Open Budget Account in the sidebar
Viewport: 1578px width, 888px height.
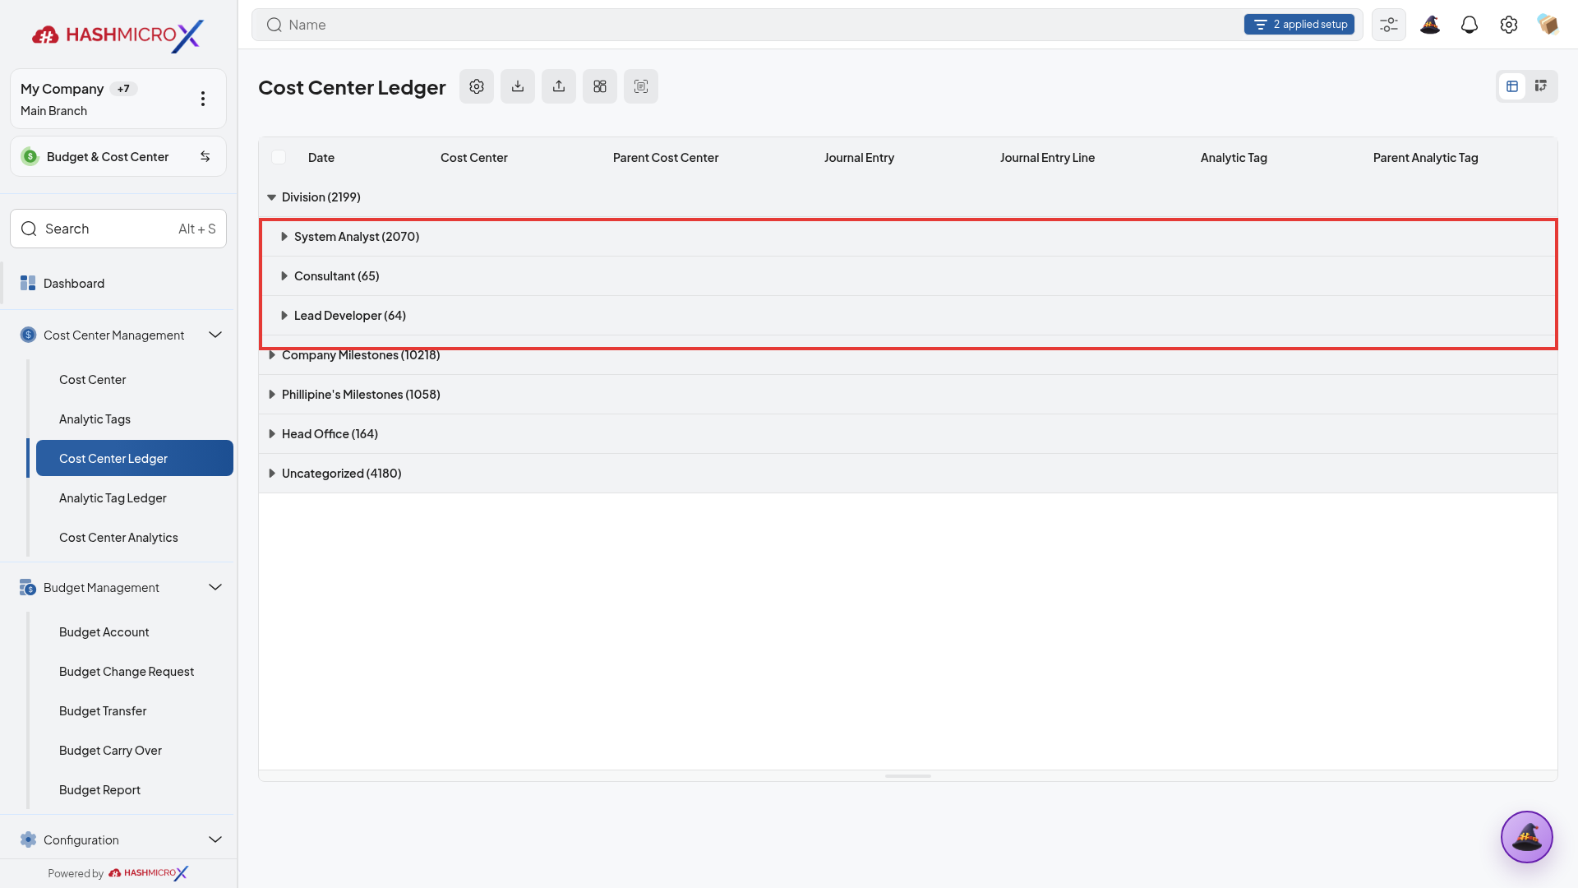click(135, 632)
